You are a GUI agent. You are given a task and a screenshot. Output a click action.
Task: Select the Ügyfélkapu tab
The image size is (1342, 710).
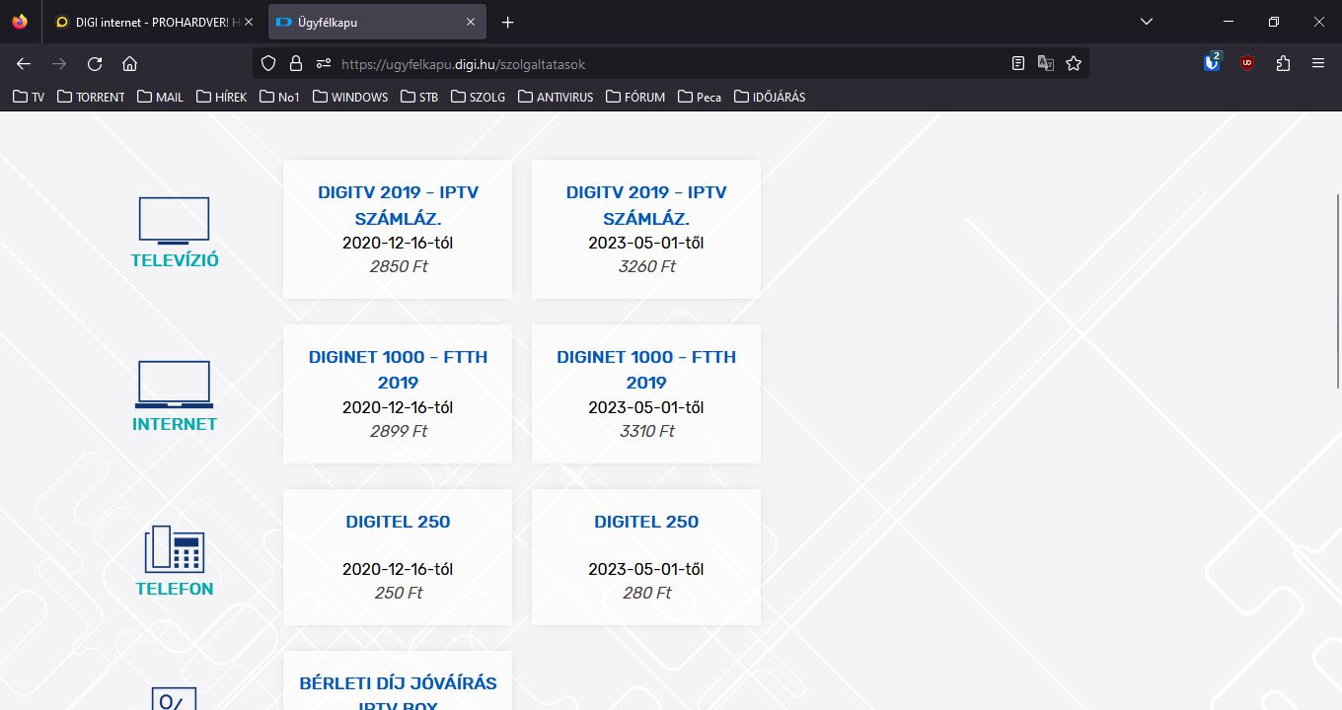pyautogui.click(x=375, y=22)
